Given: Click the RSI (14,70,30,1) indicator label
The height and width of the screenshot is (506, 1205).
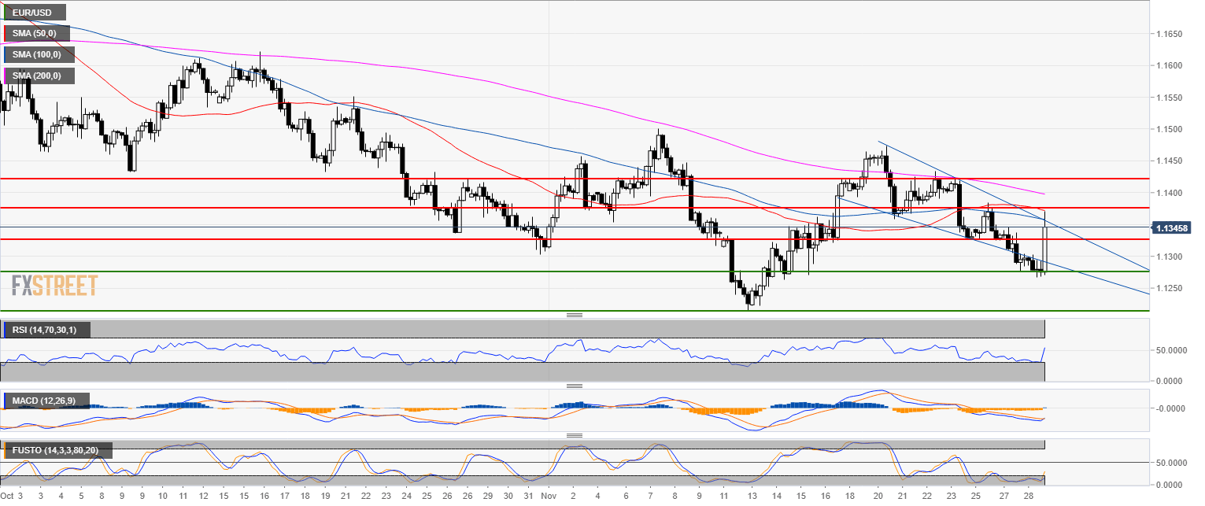Looking at the screenshot, I should coord(49,330).
